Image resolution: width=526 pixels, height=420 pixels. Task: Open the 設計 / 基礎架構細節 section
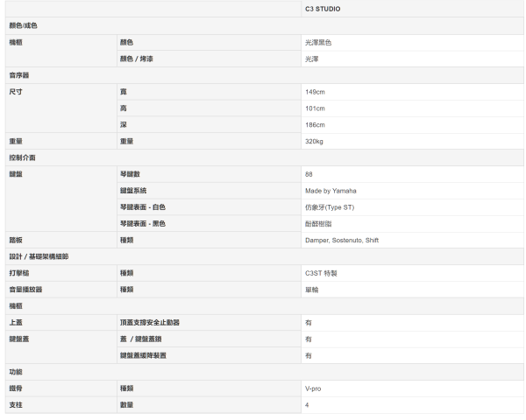38,255
